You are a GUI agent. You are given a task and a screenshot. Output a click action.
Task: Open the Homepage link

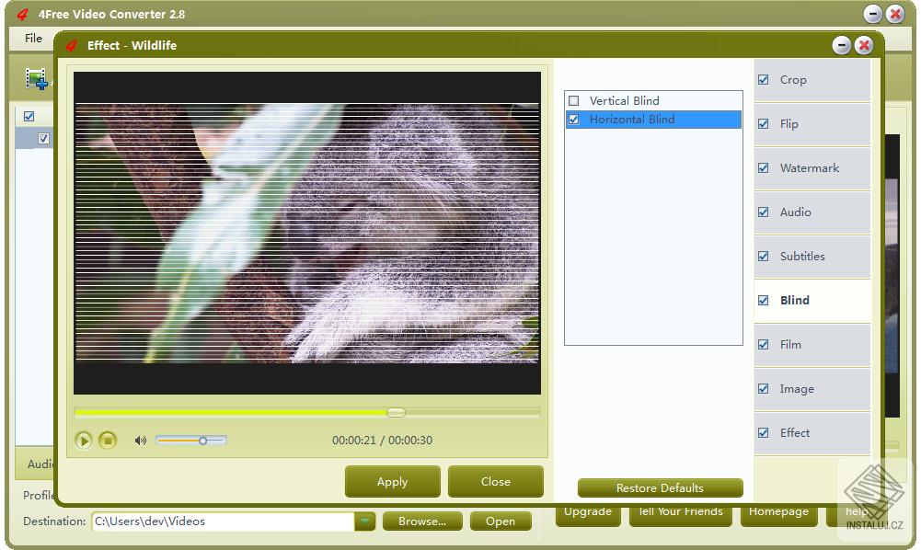[778, 511]
